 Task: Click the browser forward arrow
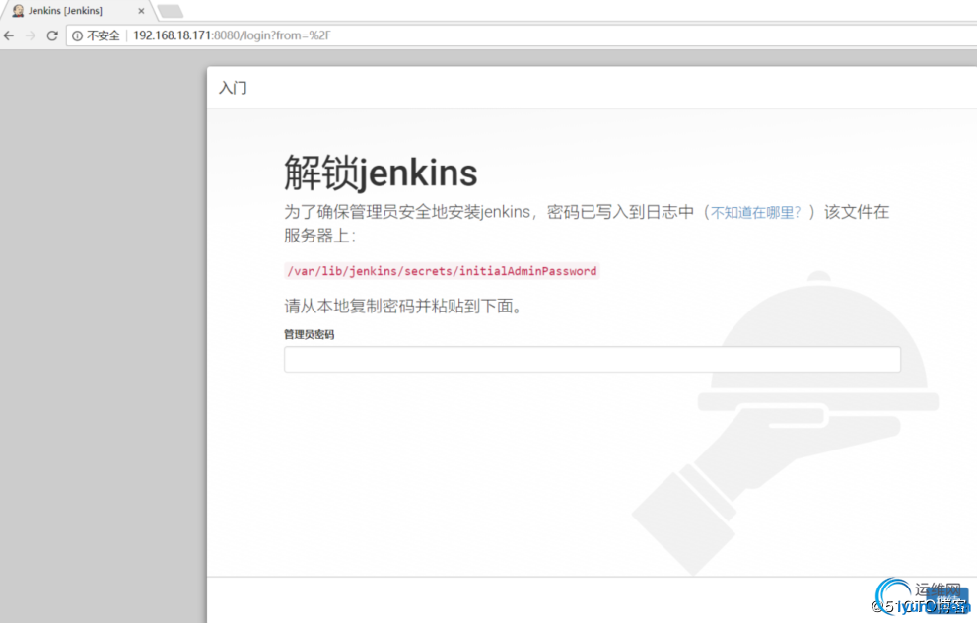pos(30,36)
